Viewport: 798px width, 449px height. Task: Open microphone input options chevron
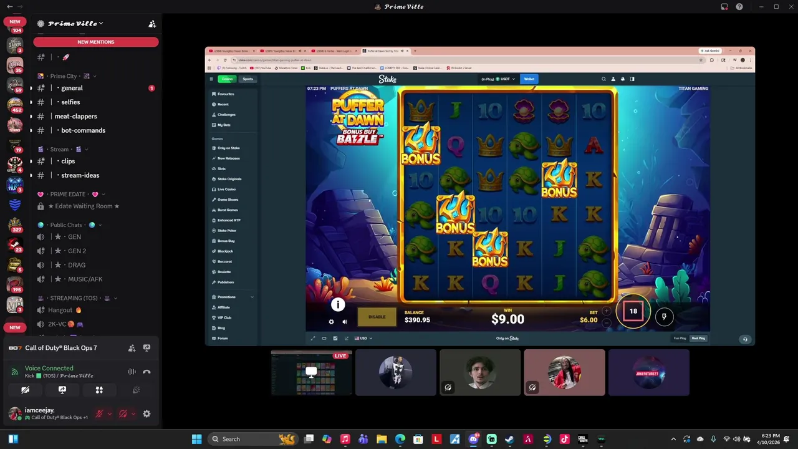click(x=110, y=413)
